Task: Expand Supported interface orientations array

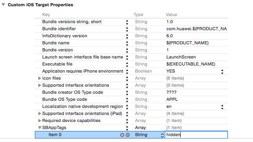Action: point(40,85)
